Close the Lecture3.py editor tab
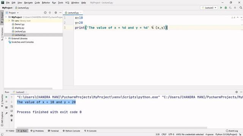Image resolution: width=243 pixels, height=136 pixels. tap(81, 12)
